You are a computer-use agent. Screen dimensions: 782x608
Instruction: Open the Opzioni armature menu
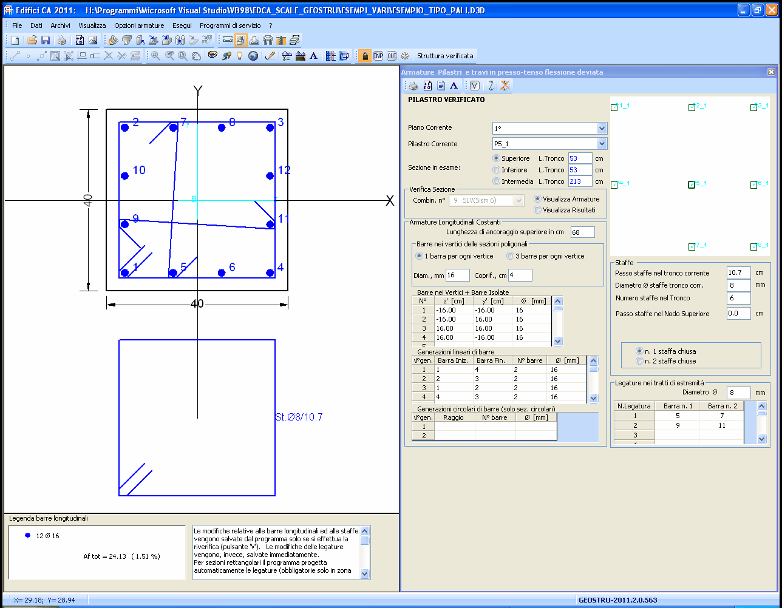click(139, 25)
